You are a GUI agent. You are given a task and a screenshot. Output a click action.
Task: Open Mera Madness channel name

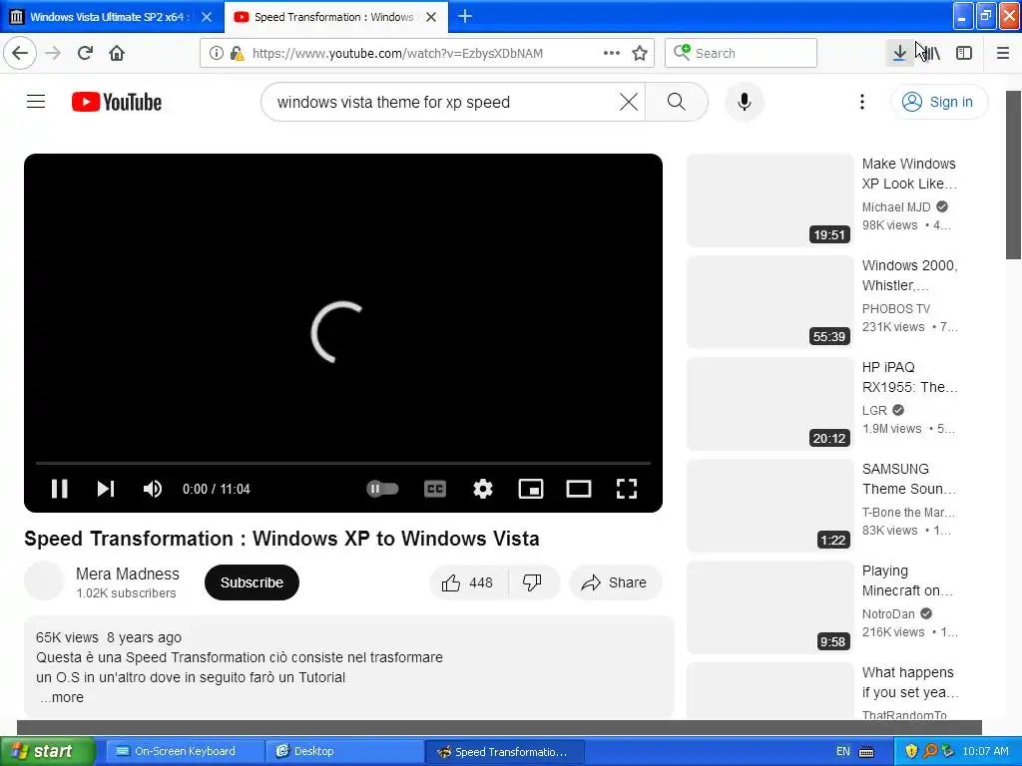coord(127,574)
